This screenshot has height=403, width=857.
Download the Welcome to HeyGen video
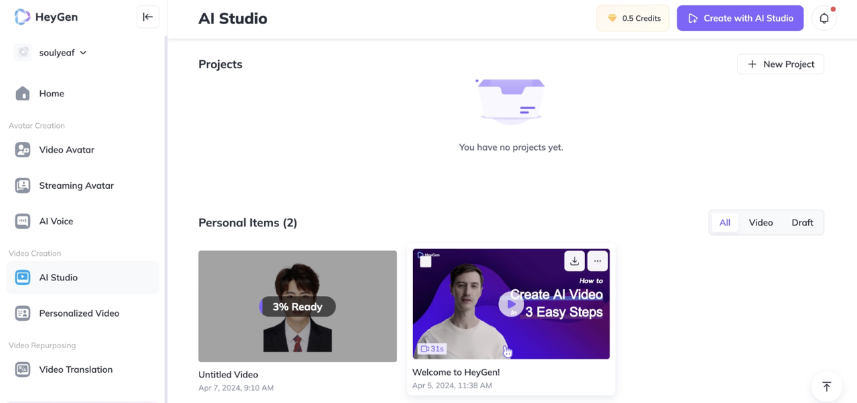click(x=574, y=261)
